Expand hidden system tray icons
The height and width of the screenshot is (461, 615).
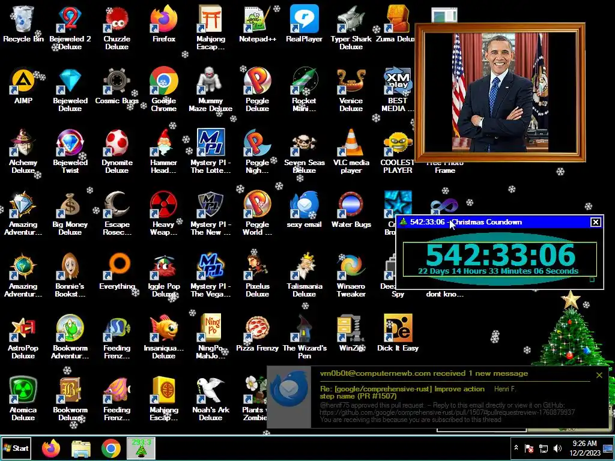(x=516, y=448)
